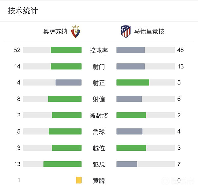Viewport: 198px width, 187px height.
Task: Select the 奥萨苏纳 team name
Action: (x=55, y=32)
